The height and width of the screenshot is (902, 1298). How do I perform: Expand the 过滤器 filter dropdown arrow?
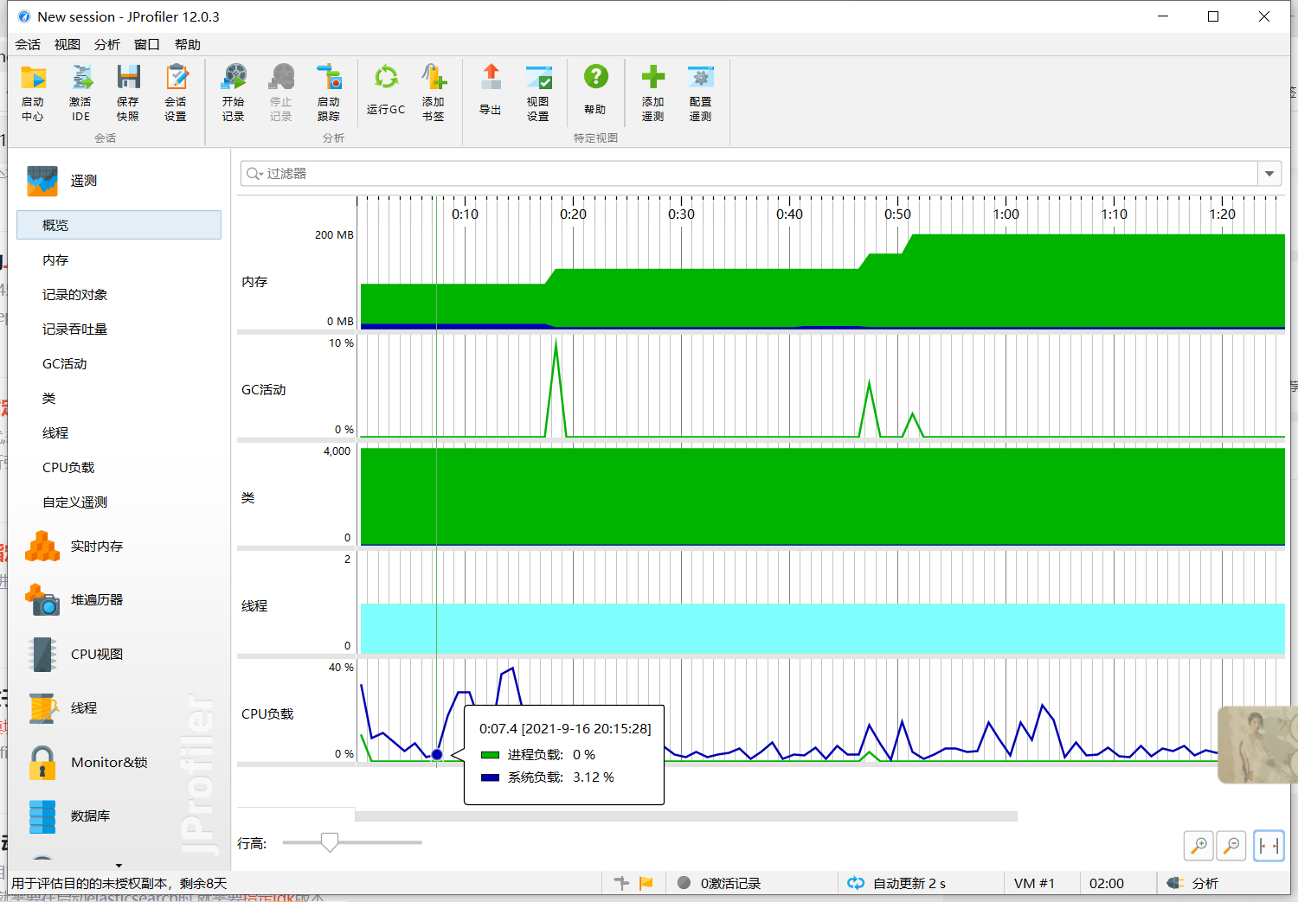pyautogui.click(x=1269, y=174)
